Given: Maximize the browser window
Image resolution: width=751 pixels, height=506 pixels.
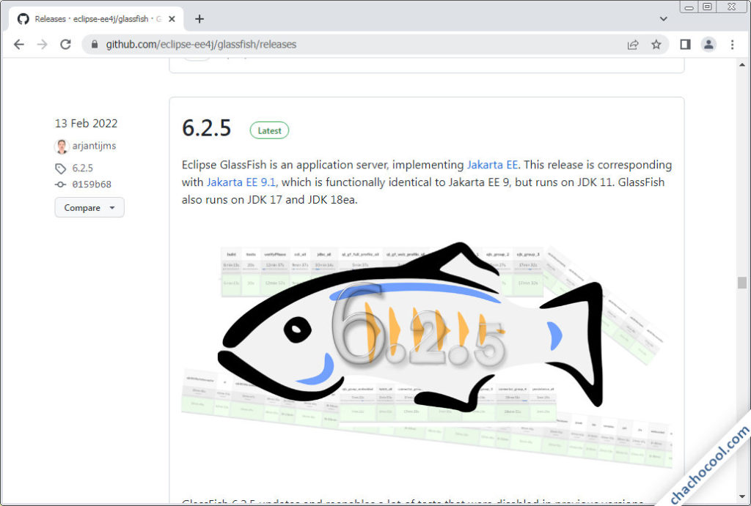Looking at the screenshot, I should (708, 7).
